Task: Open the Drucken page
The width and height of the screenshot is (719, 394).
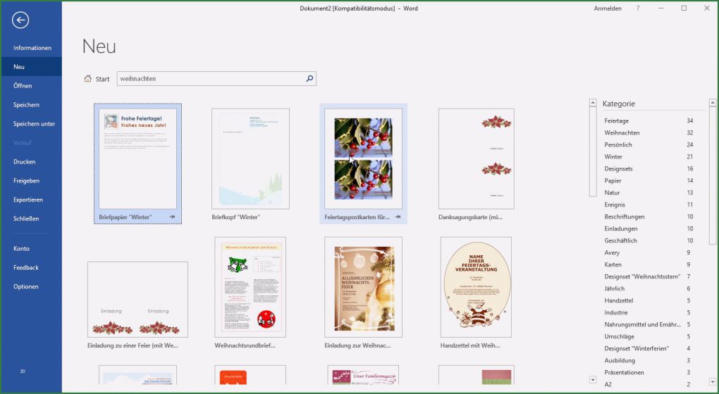Action: pyautogui.click(x=25, y=162)
